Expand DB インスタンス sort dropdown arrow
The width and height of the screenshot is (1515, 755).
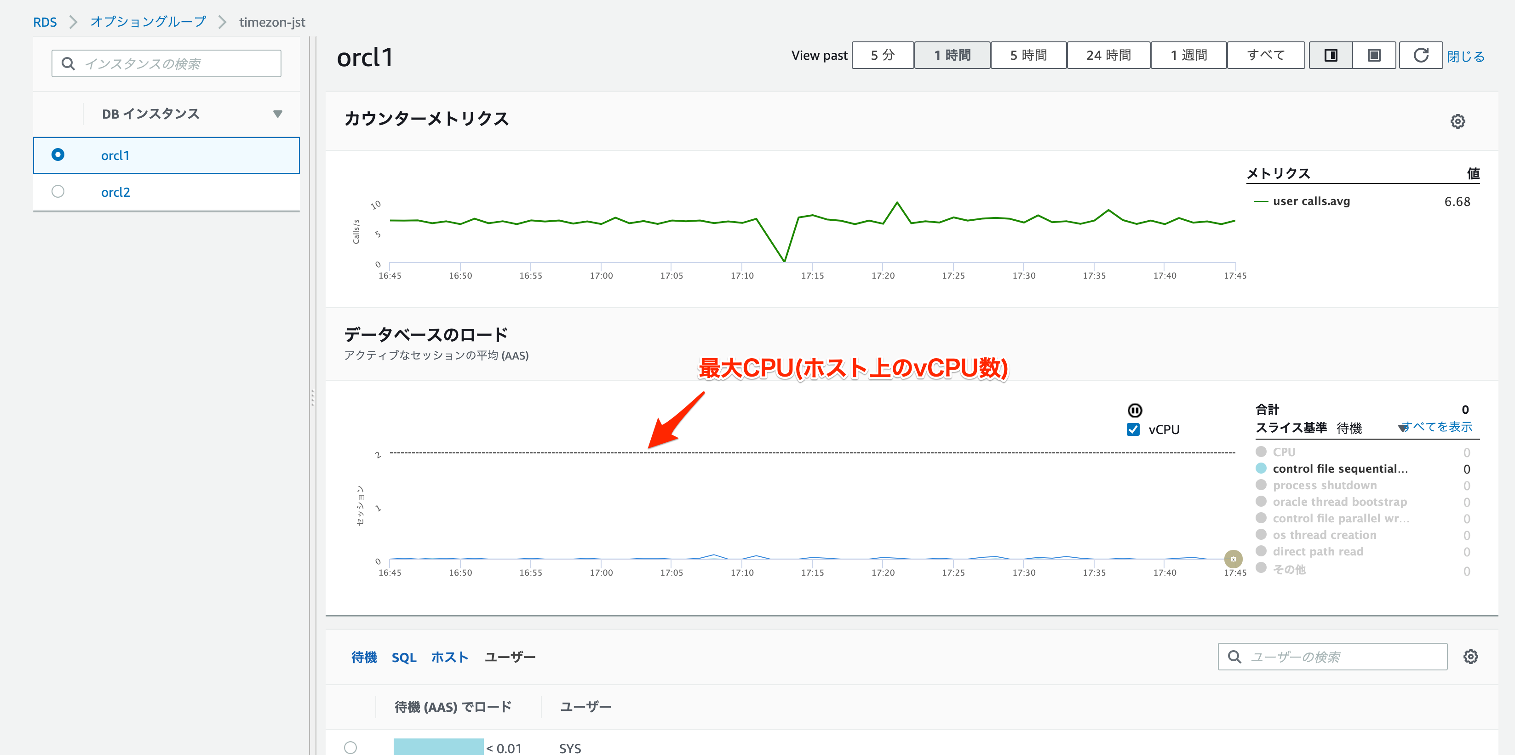[x=278, y=114]
